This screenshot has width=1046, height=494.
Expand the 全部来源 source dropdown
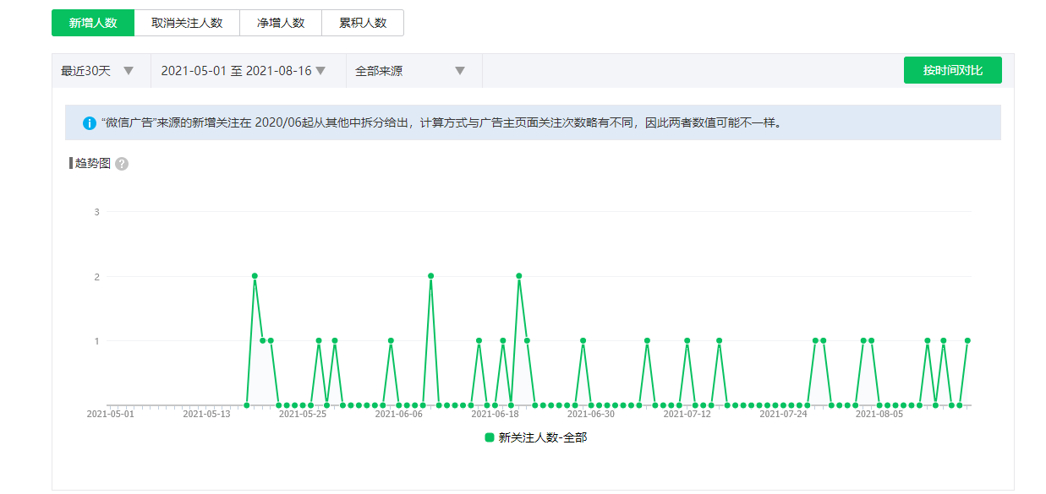click(x=411, y=71)
